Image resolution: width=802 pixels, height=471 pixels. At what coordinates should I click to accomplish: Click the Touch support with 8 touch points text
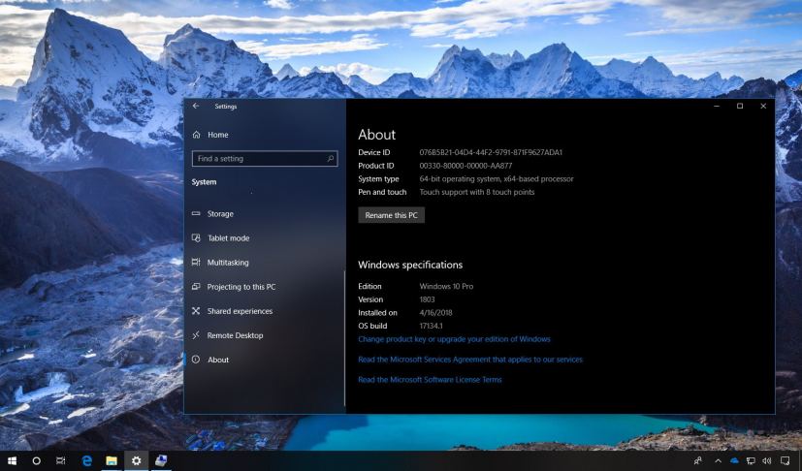[477, 192]
